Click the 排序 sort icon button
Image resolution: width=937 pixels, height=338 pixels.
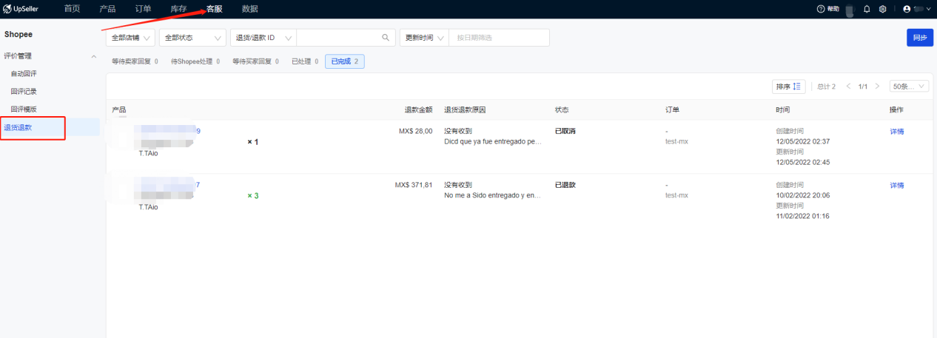point(788,87)
